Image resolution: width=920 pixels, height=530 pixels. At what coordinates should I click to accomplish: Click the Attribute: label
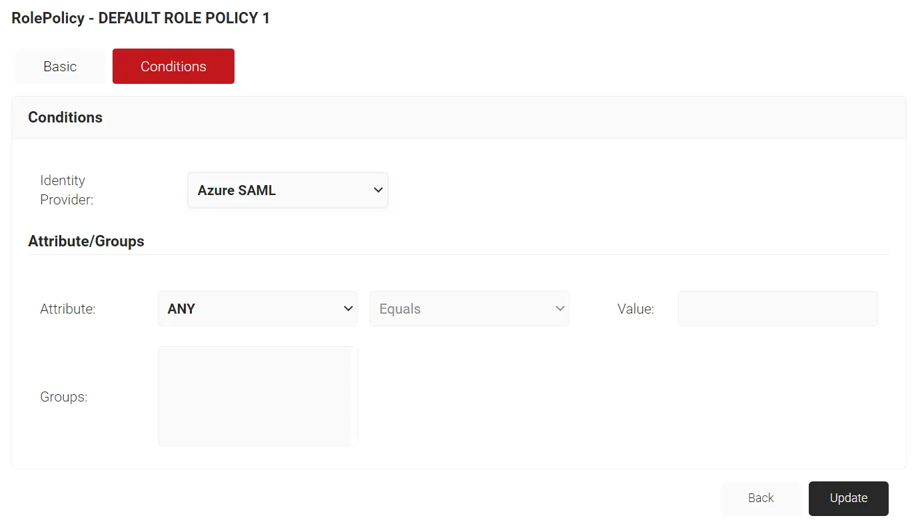(68, 309)
